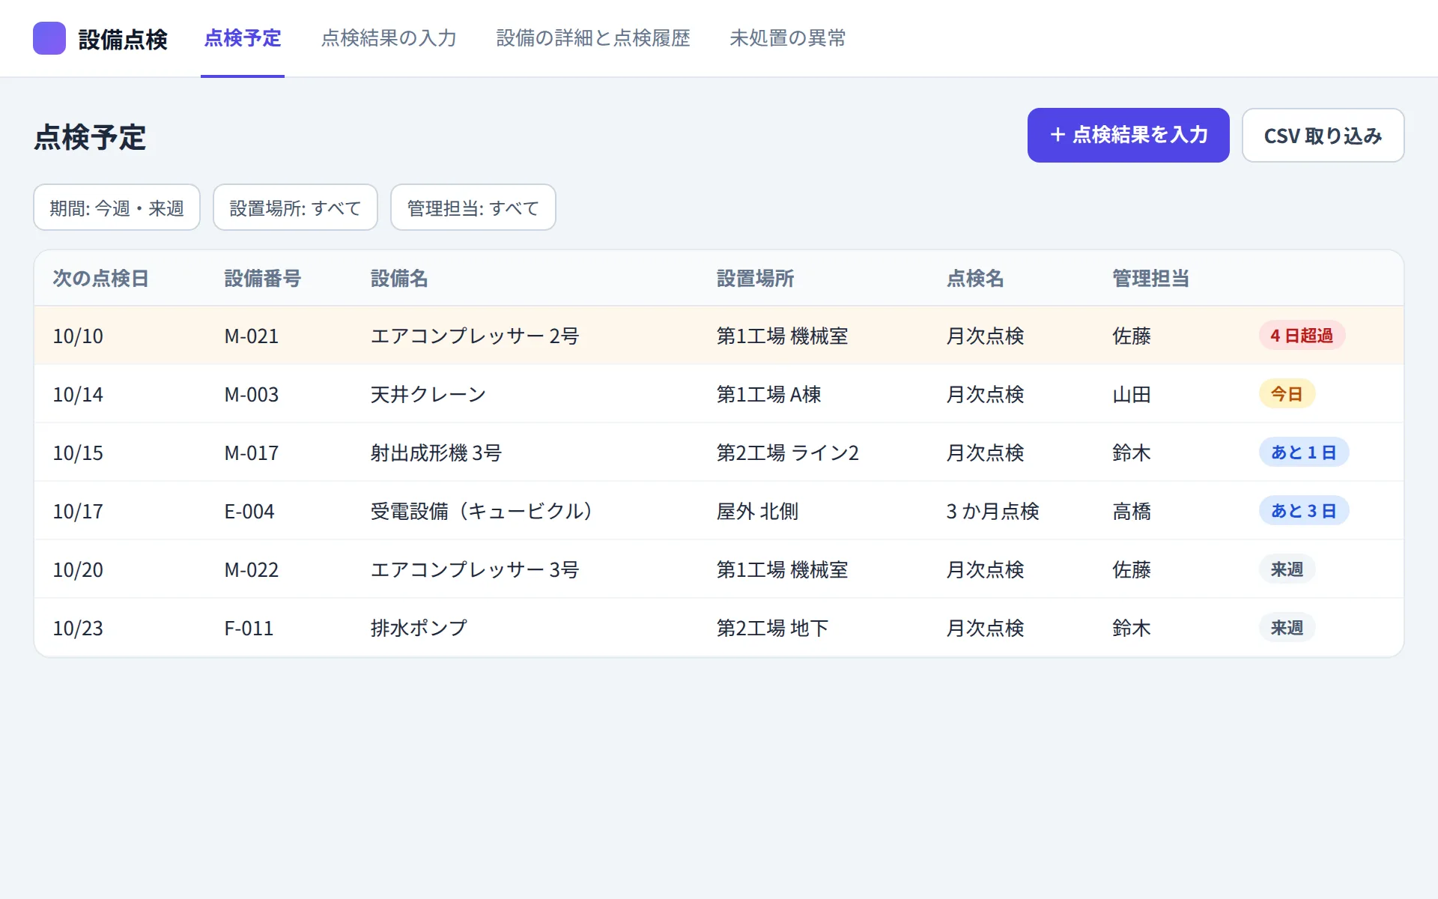Click equipment name エアコンプレッサー 3号
This screenshot has height=899, width=1438.
[475, 569]
